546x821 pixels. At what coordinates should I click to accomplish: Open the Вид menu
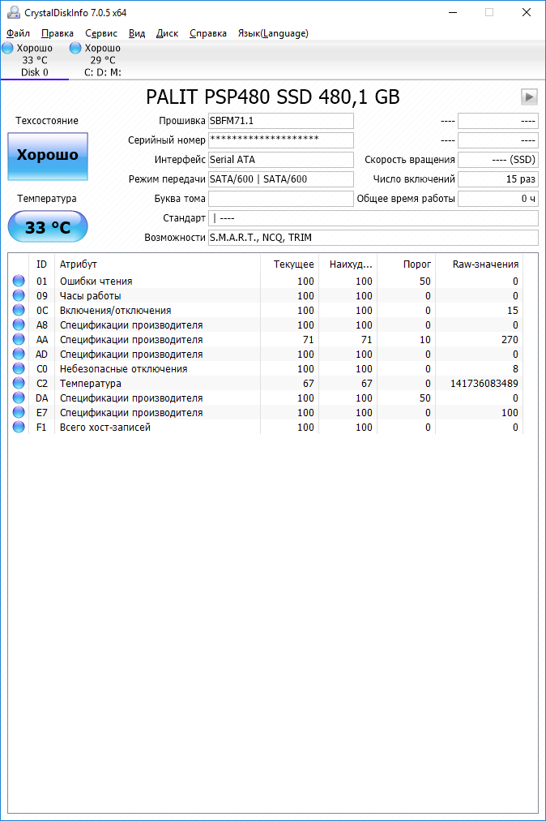[x=137, y=33]
